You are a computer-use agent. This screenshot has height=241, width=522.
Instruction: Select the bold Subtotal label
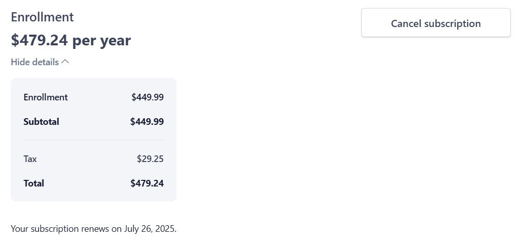coord(41,122)
